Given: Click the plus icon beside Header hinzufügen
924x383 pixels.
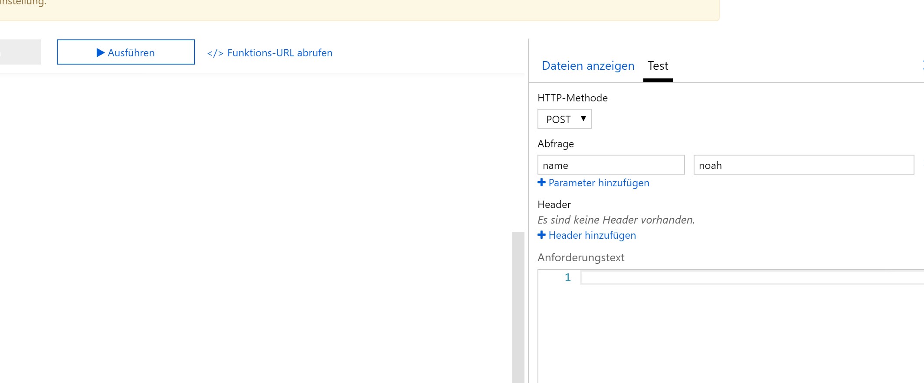Looking at the screenshot, I should click(x=541, y=235).
